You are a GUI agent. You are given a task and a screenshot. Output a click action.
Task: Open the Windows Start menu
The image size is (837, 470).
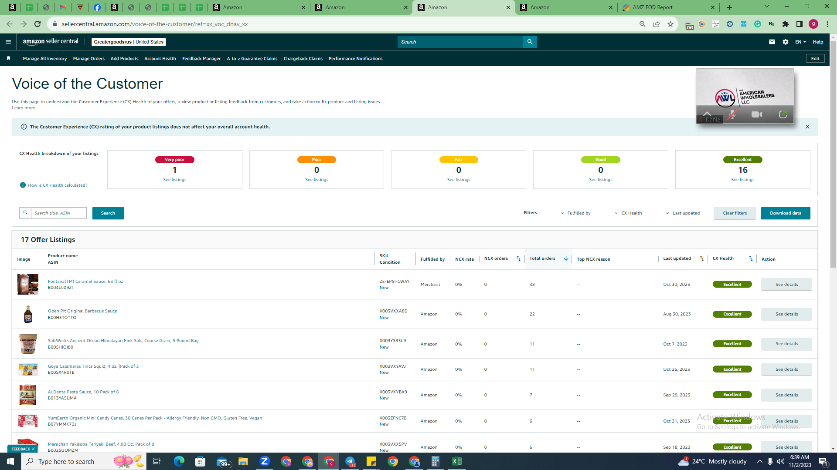pyautogui.click(x=10, y=461)
